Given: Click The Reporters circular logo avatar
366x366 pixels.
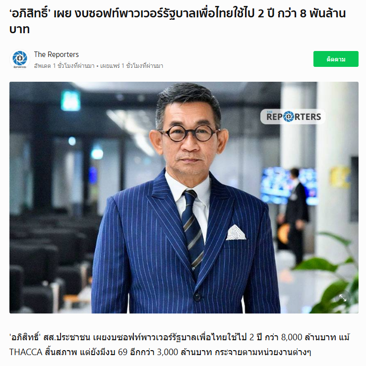Looking at the screenshot, I should click(20, 59).
